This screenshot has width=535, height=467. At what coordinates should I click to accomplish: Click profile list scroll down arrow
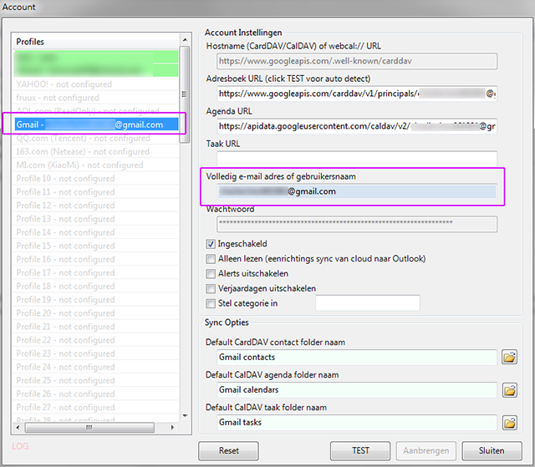(x=185, y=415)
